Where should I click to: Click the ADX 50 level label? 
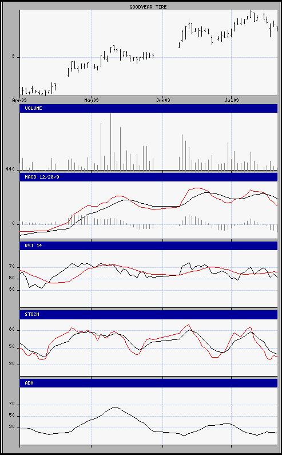pos(12,416)
